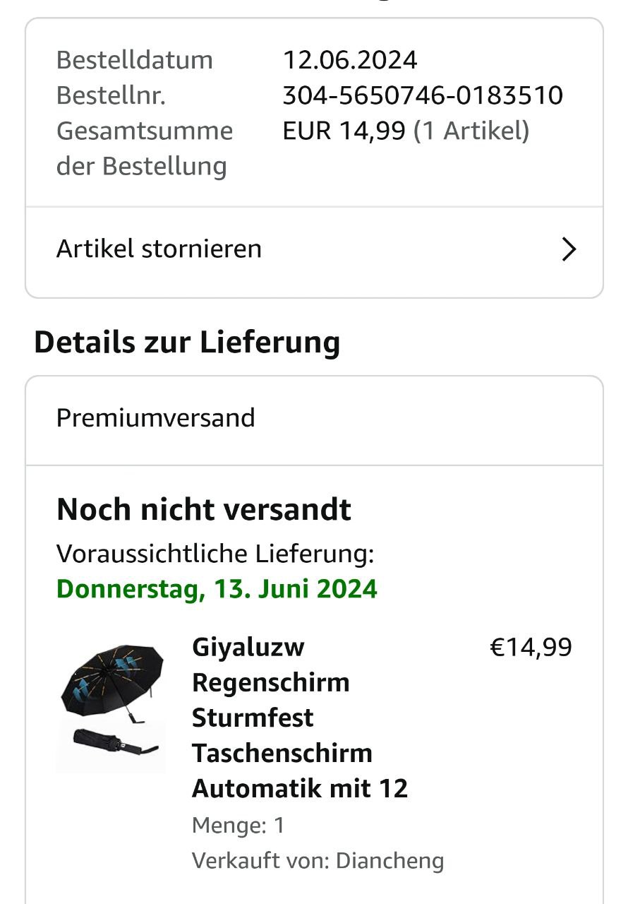Tap the (1 Artikel) item count

coord(471,131)
